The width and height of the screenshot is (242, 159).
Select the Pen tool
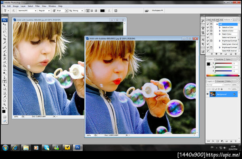point(4,78)
